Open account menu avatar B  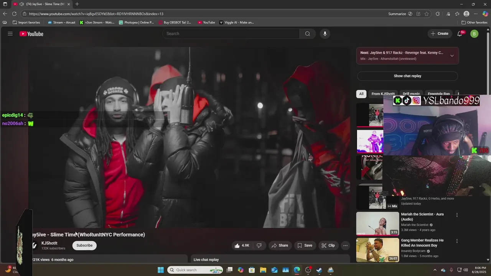coord(474,34)
